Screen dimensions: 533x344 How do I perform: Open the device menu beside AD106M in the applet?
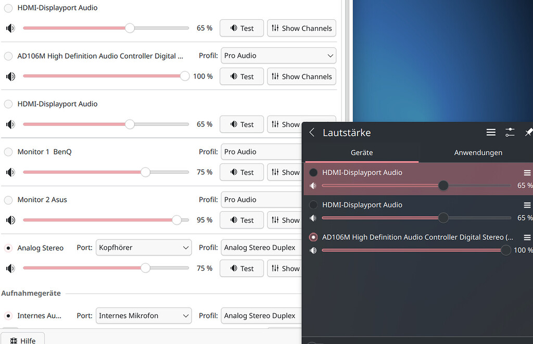coord(527,237)
